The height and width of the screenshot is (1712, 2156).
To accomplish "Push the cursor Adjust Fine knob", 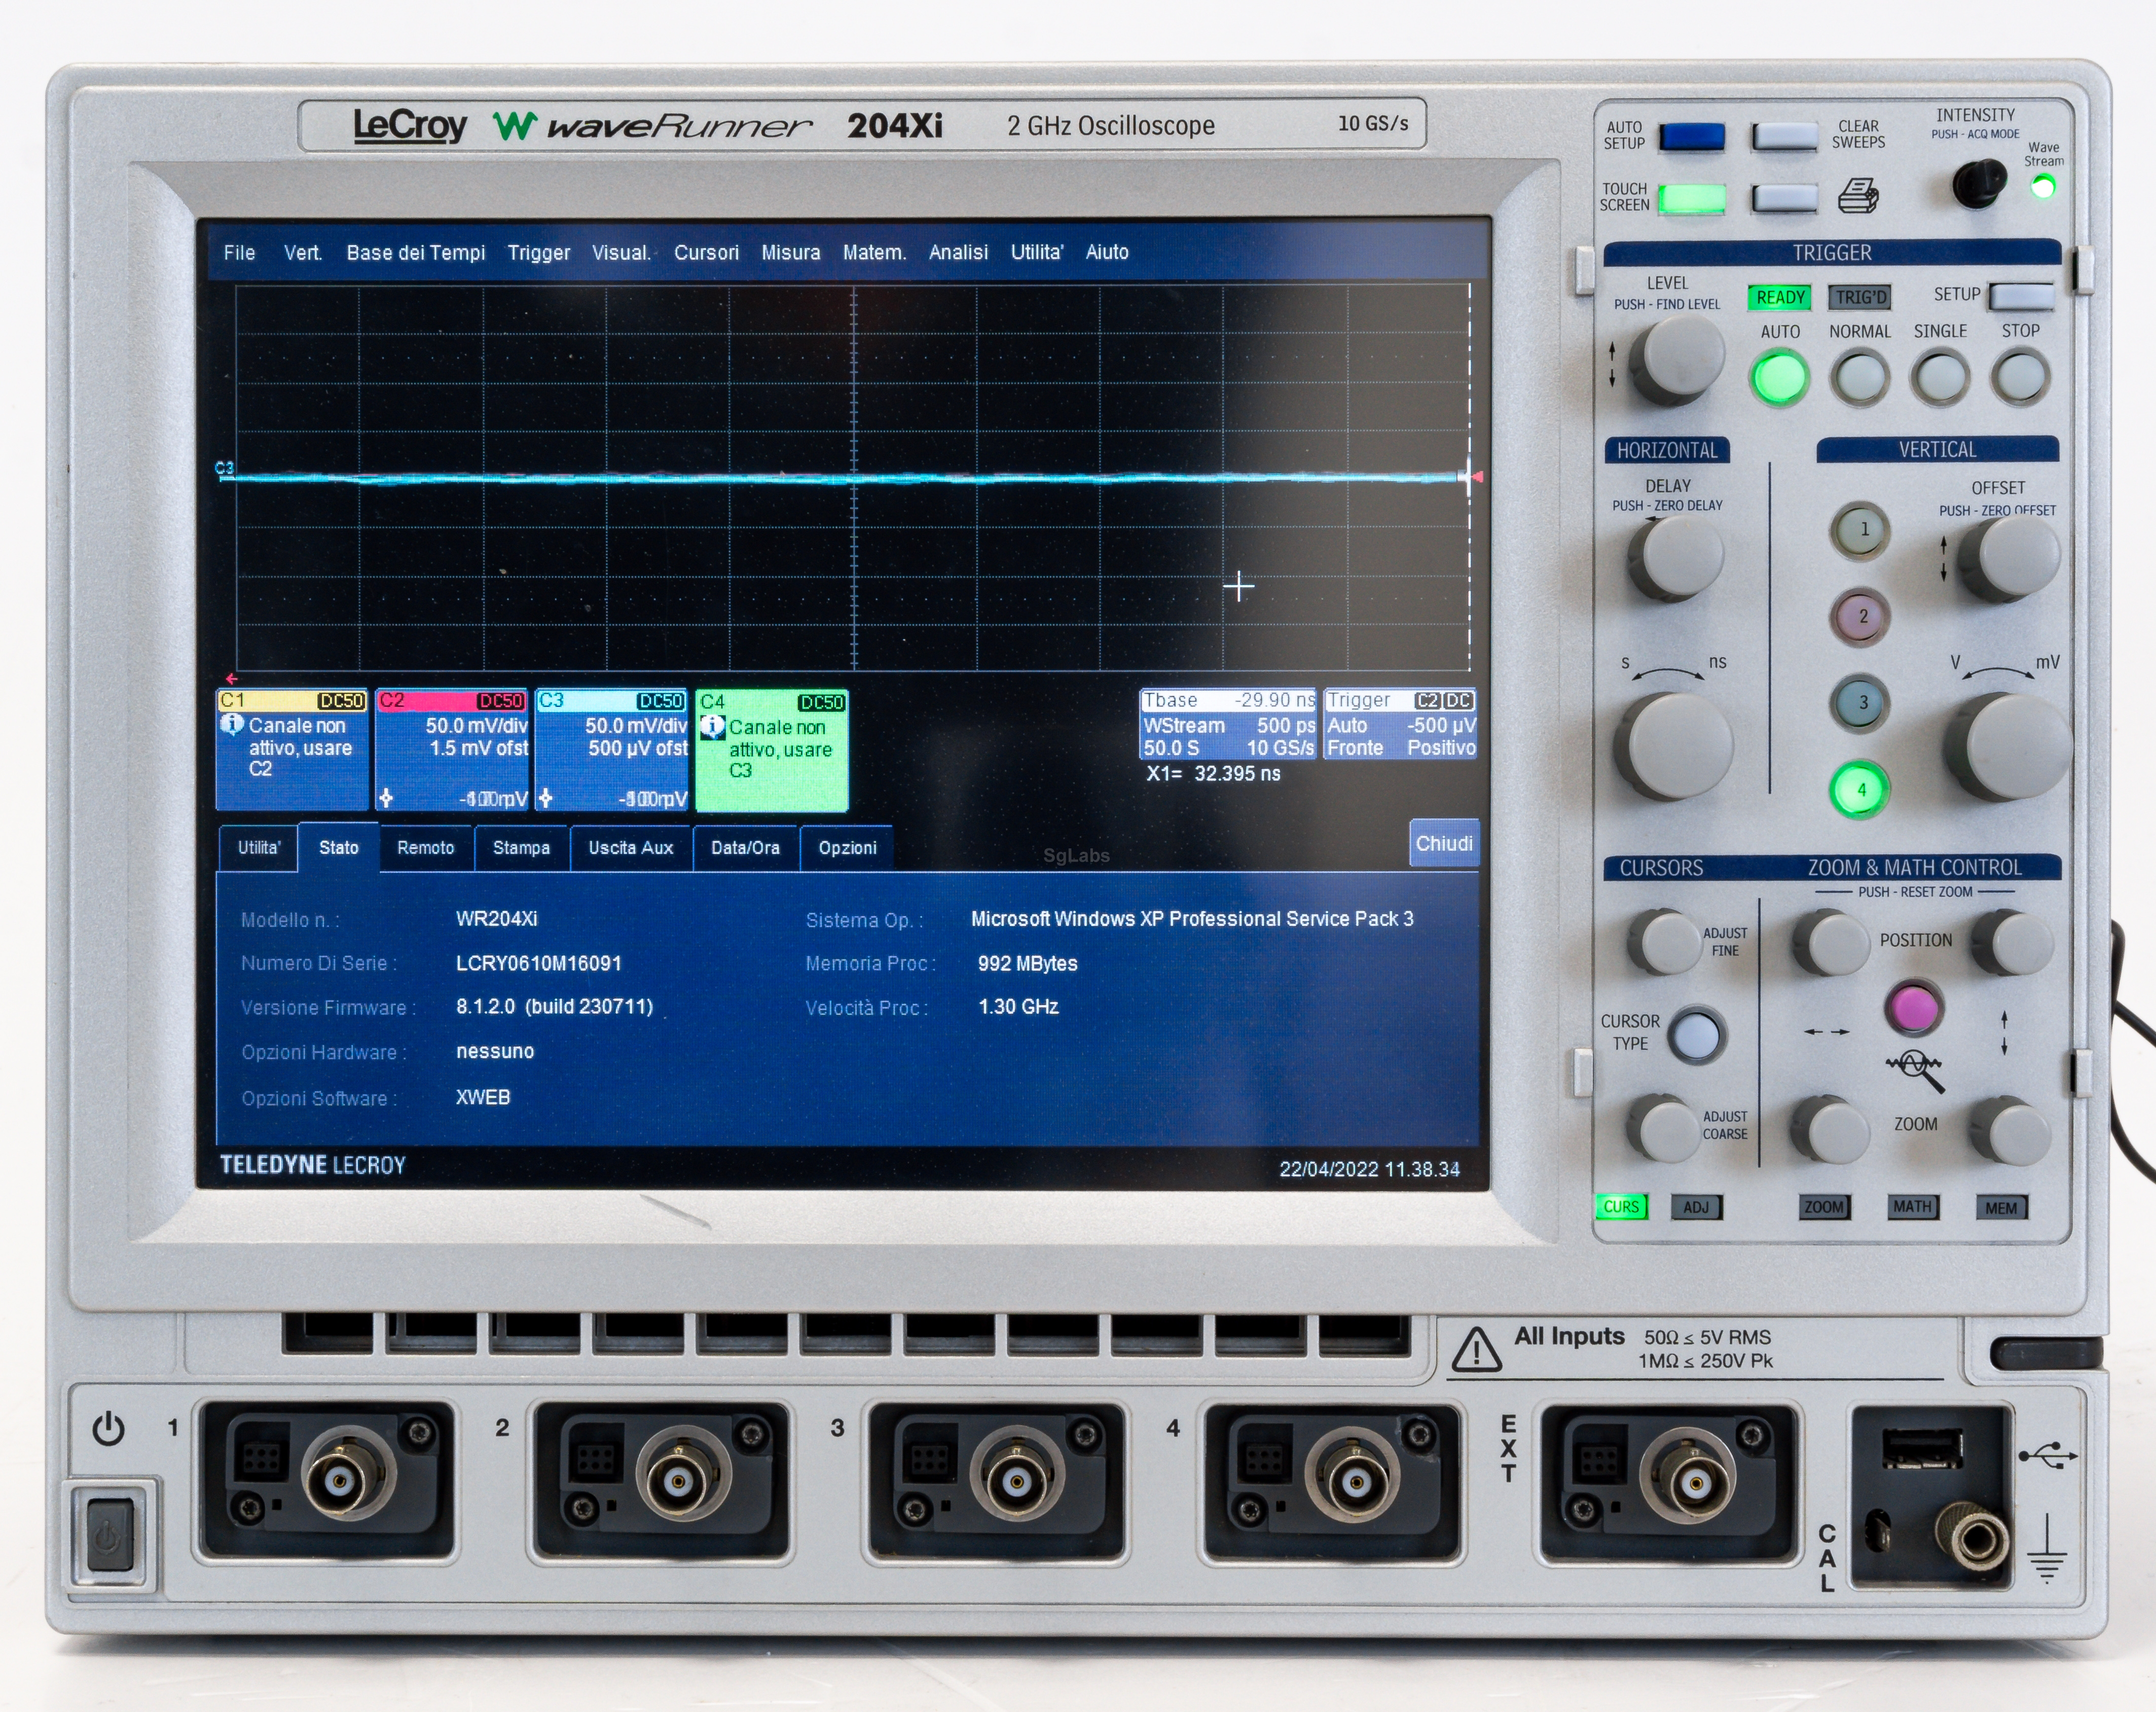I will coord(1664,942).
